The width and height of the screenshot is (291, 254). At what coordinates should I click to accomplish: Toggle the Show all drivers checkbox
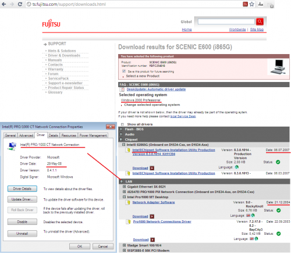tap(122, 124)
